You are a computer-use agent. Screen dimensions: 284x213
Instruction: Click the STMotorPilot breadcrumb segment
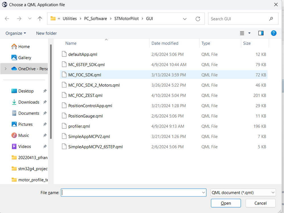pyautogui.click(x=127, y=19)
